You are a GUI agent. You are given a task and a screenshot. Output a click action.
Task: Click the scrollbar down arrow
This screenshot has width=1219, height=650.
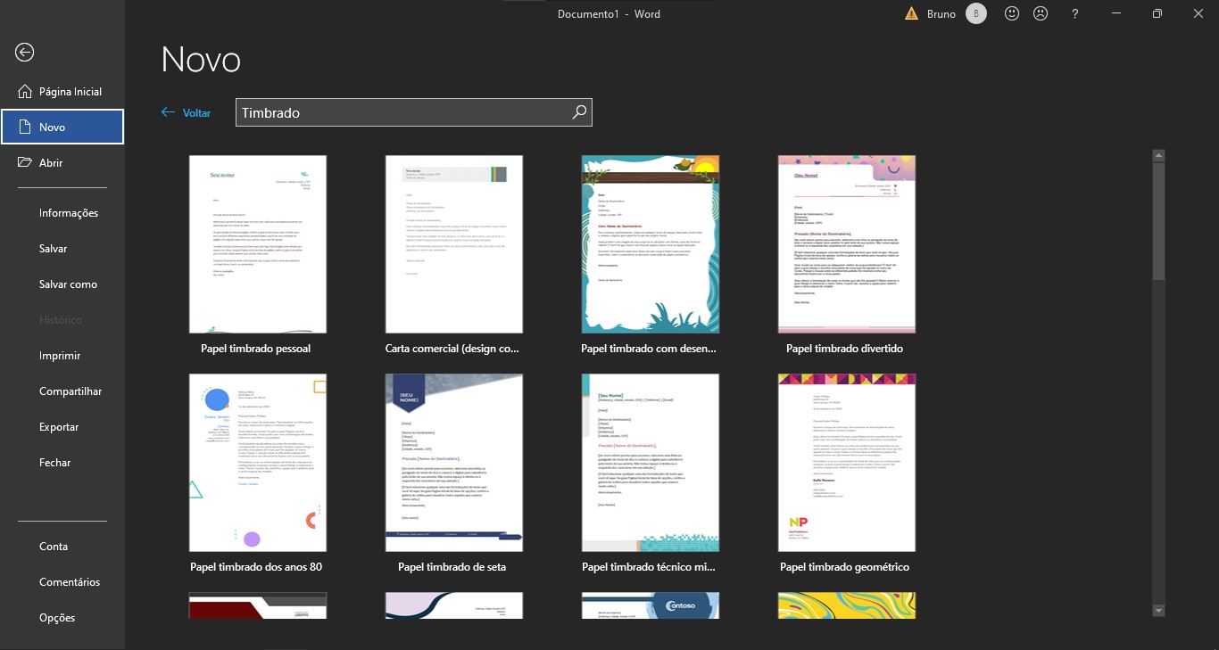(1158, 610)
